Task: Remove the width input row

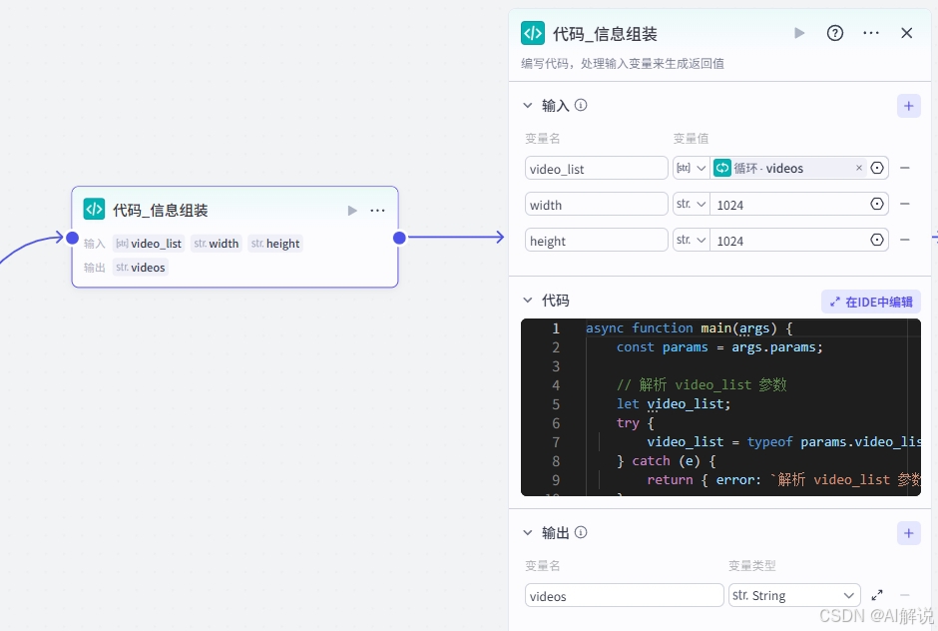Action: (x=905, y=204)
